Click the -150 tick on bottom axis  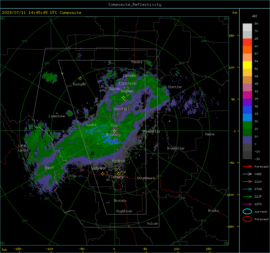[x=18, y=249]
